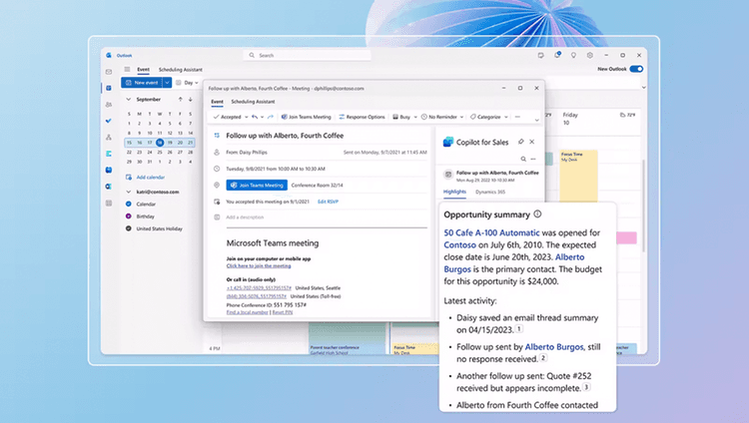Pin the Copilot for Sales pane

(x=519, y=143)
